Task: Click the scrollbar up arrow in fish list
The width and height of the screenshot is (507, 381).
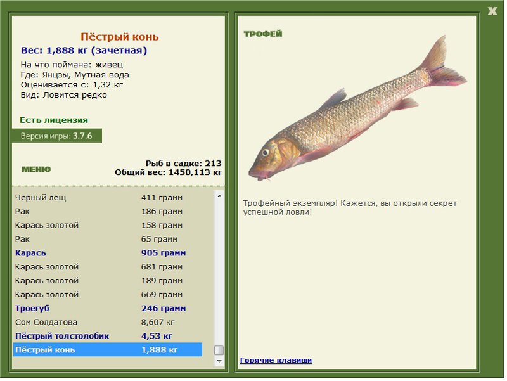Action: (219, 196)
